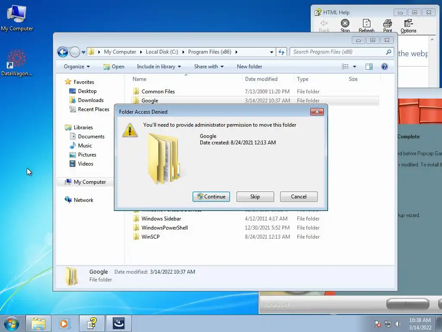The image size is (442, 332).
Task: Open Videos library
Action: tap(85, 164)
